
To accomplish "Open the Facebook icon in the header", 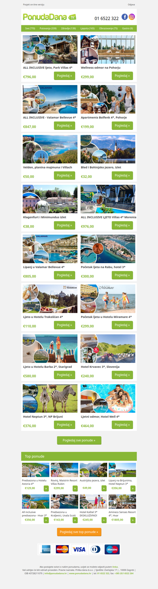I will click(124, 17).
